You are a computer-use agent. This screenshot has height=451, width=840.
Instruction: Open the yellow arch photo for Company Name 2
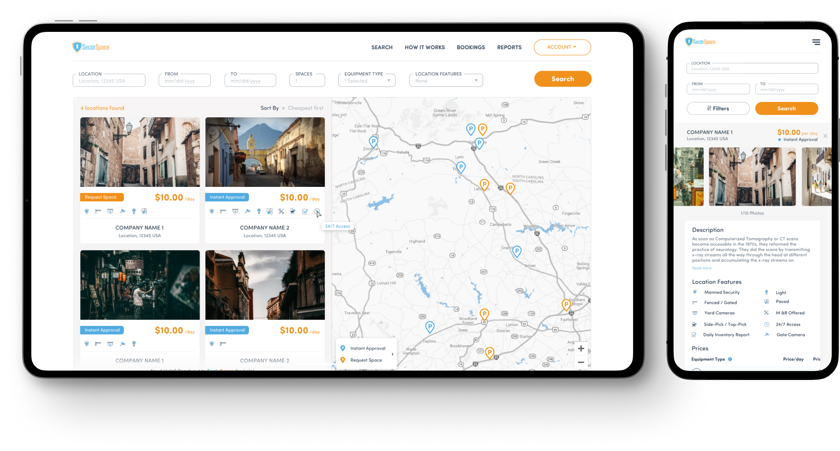tap(265, 152)
